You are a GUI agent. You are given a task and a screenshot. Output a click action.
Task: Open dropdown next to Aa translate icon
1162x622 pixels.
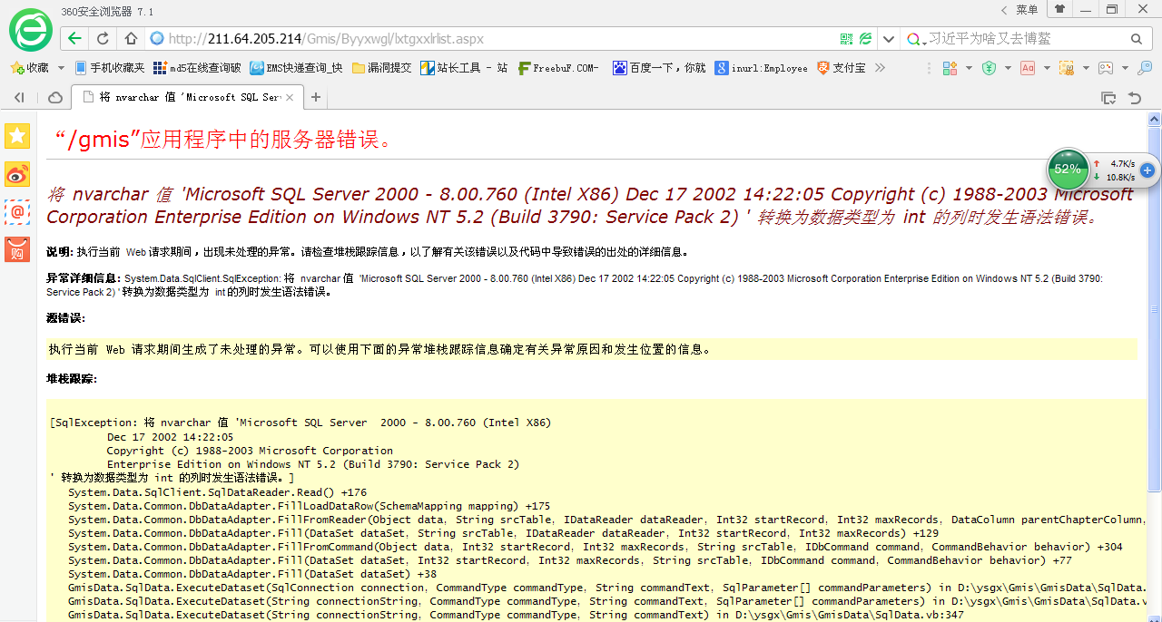click(x=1046, y=68)
